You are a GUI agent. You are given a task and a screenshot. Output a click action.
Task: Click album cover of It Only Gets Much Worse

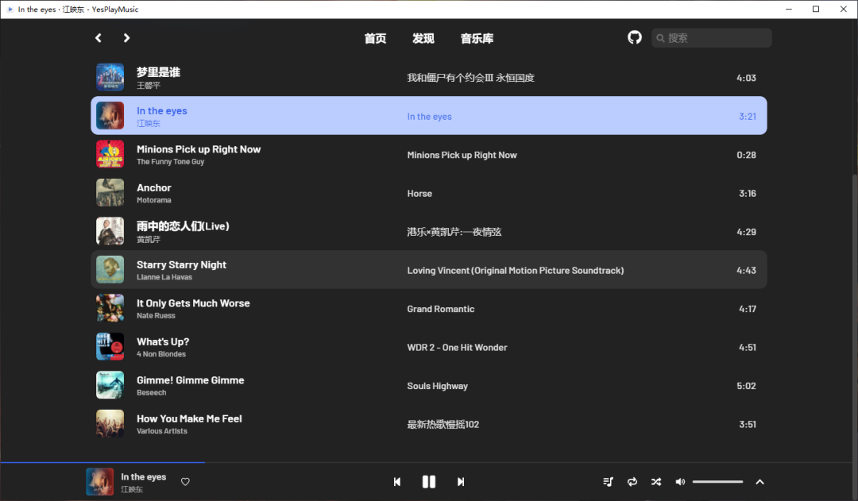(110, 308)
